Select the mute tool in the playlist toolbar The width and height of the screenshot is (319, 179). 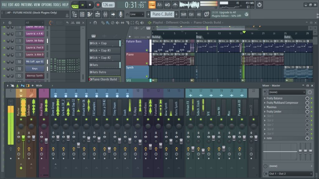click(x=117, y=23)
